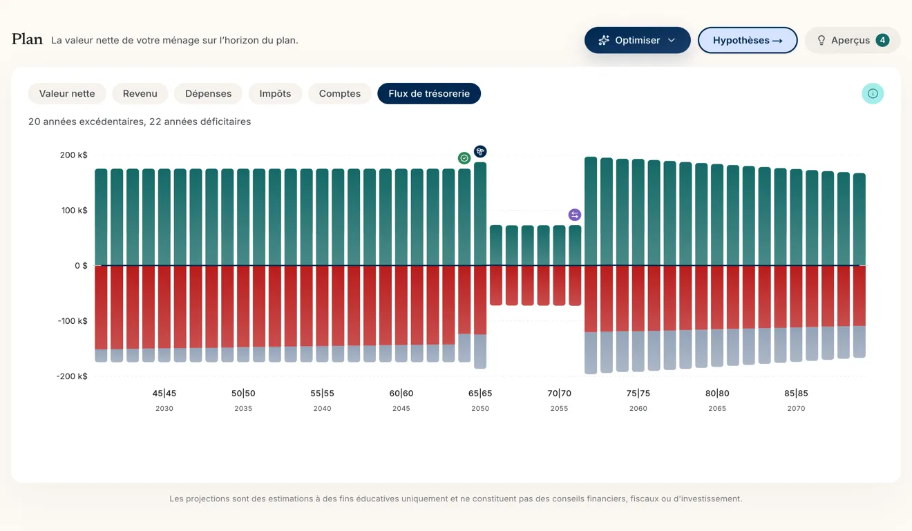Click the 2060 year label on the axis
The height and width of the screenshot is (531, 912).
tap(638, 409)
